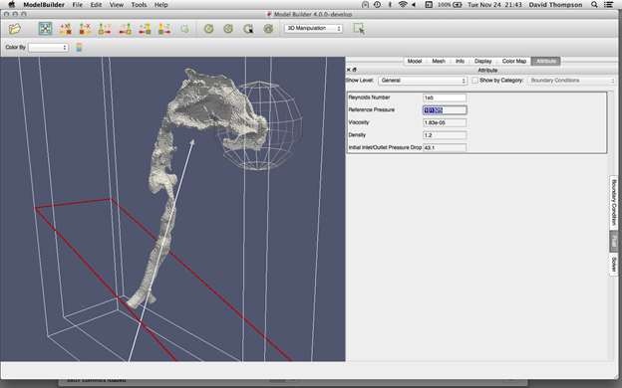Select the Attribute tab
Screen dimensions: 622x388
[546, 61]
